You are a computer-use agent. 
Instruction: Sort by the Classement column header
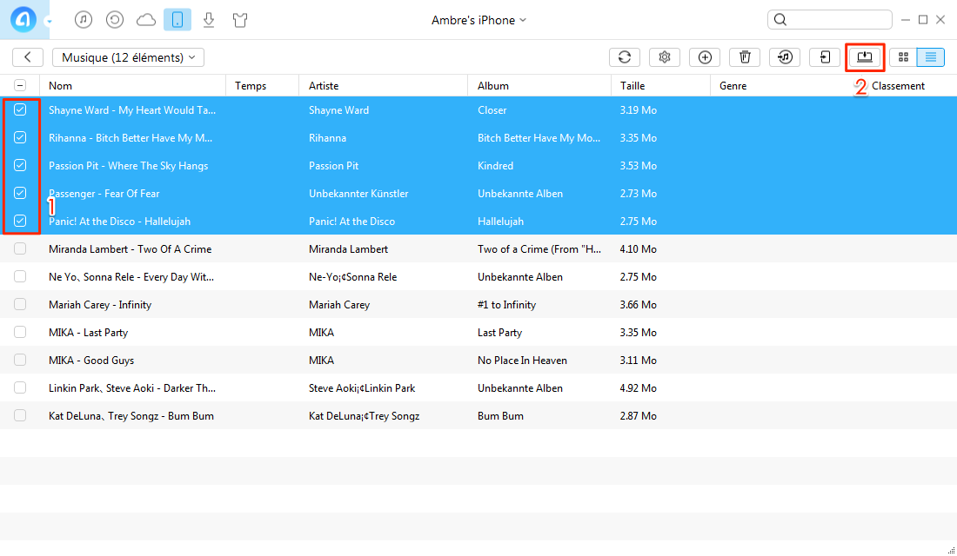click(898, 86)
